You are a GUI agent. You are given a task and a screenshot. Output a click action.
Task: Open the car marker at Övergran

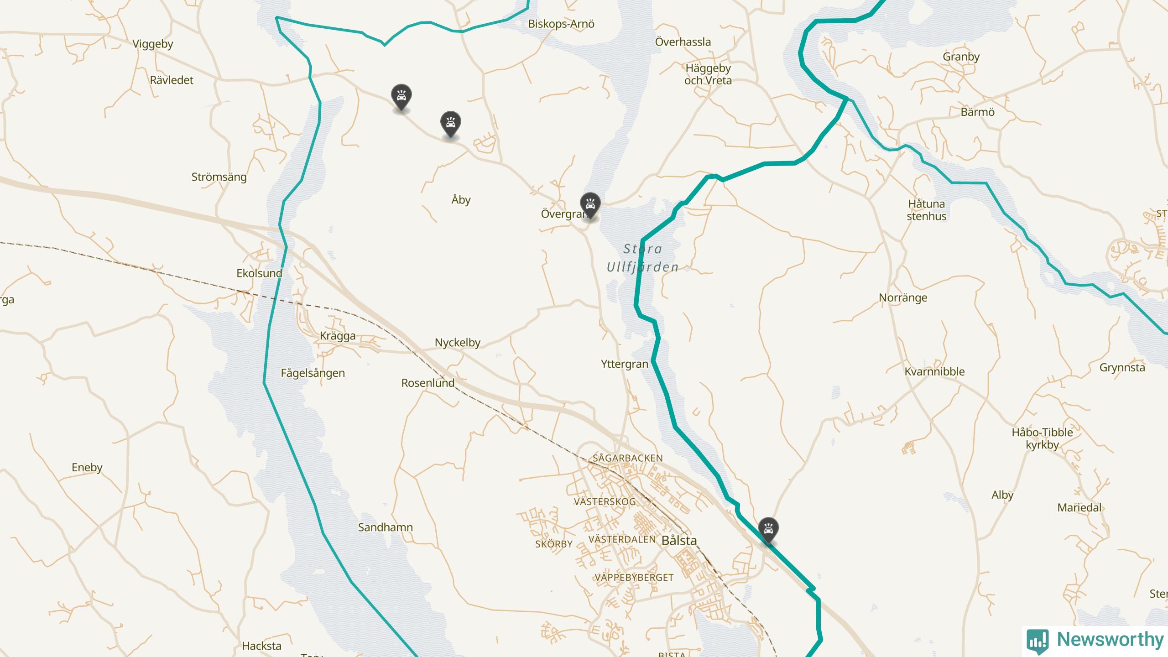[x=590, y=206]
